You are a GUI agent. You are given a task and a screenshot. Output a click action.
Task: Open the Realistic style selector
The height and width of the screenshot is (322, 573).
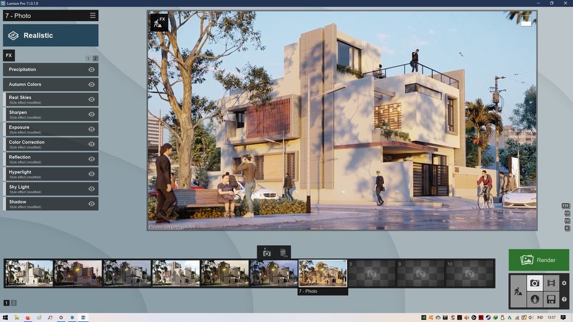50,35
